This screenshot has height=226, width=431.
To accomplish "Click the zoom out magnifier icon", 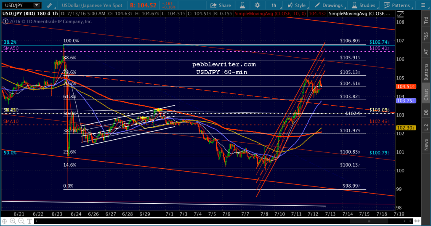I will 21,221.
